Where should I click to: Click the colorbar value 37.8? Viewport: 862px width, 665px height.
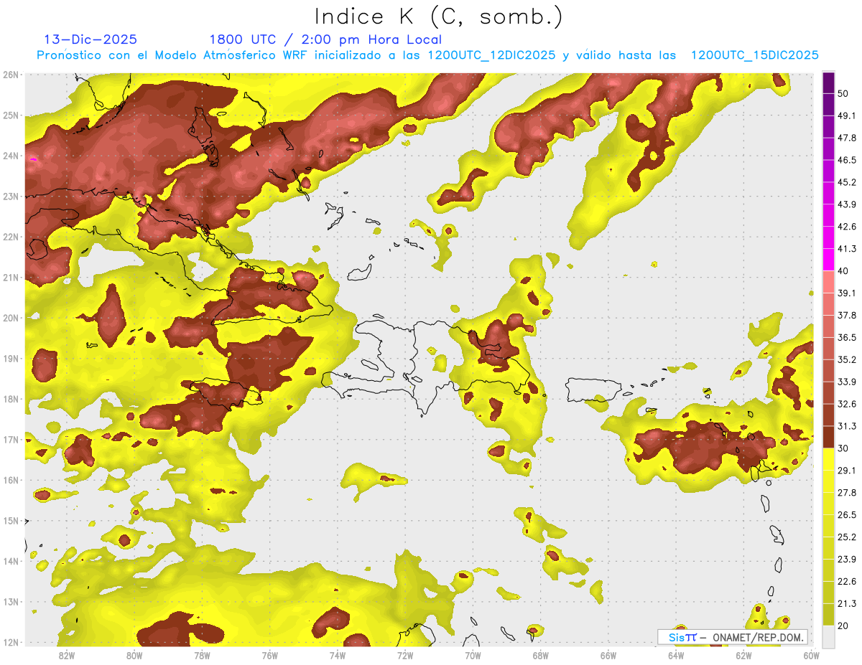847,315
